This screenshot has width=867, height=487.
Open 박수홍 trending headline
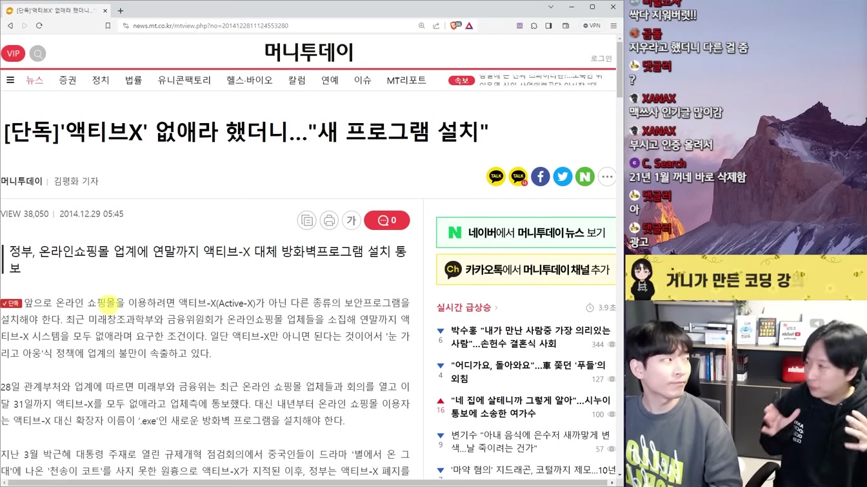coord(530,337)
